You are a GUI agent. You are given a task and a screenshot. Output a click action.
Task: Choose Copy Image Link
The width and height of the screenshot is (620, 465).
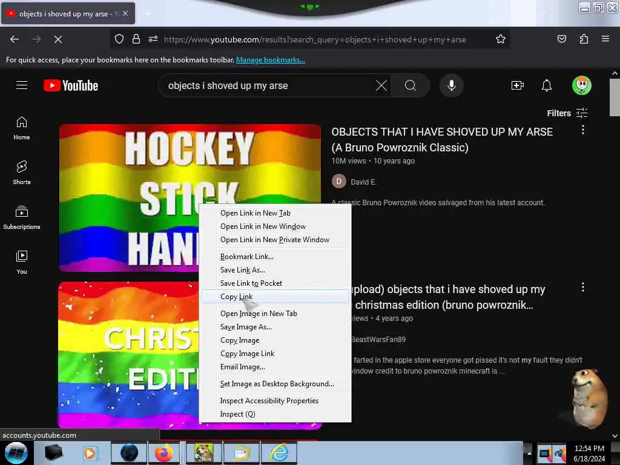click(x=275, y=354)
